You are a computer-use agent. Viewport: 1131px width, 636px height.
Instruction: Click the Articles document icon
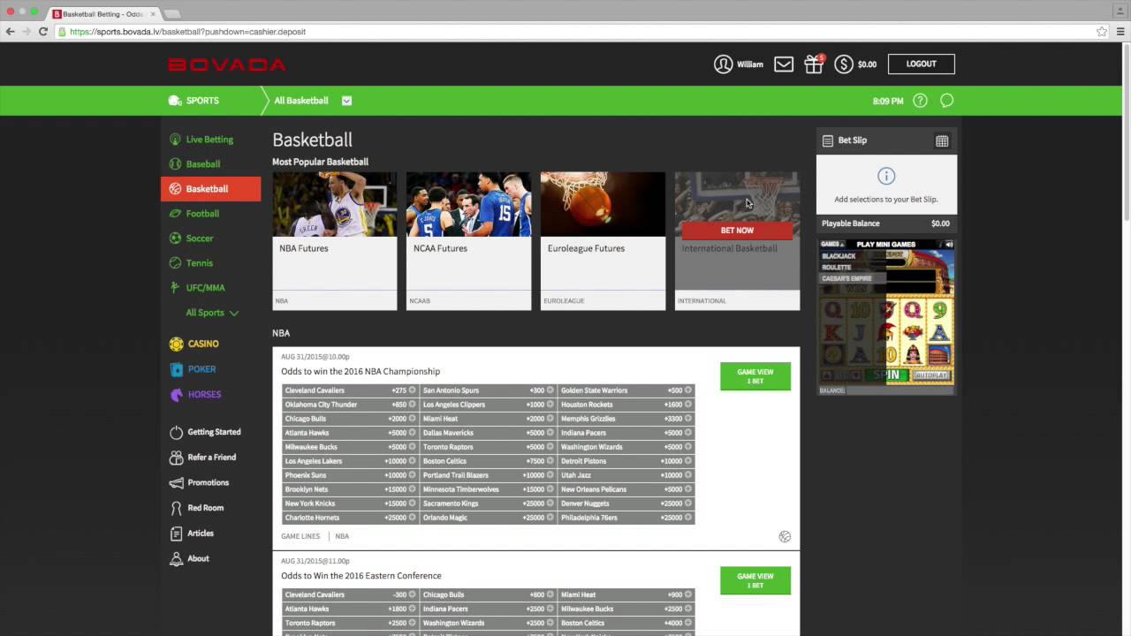pos(176,534)
